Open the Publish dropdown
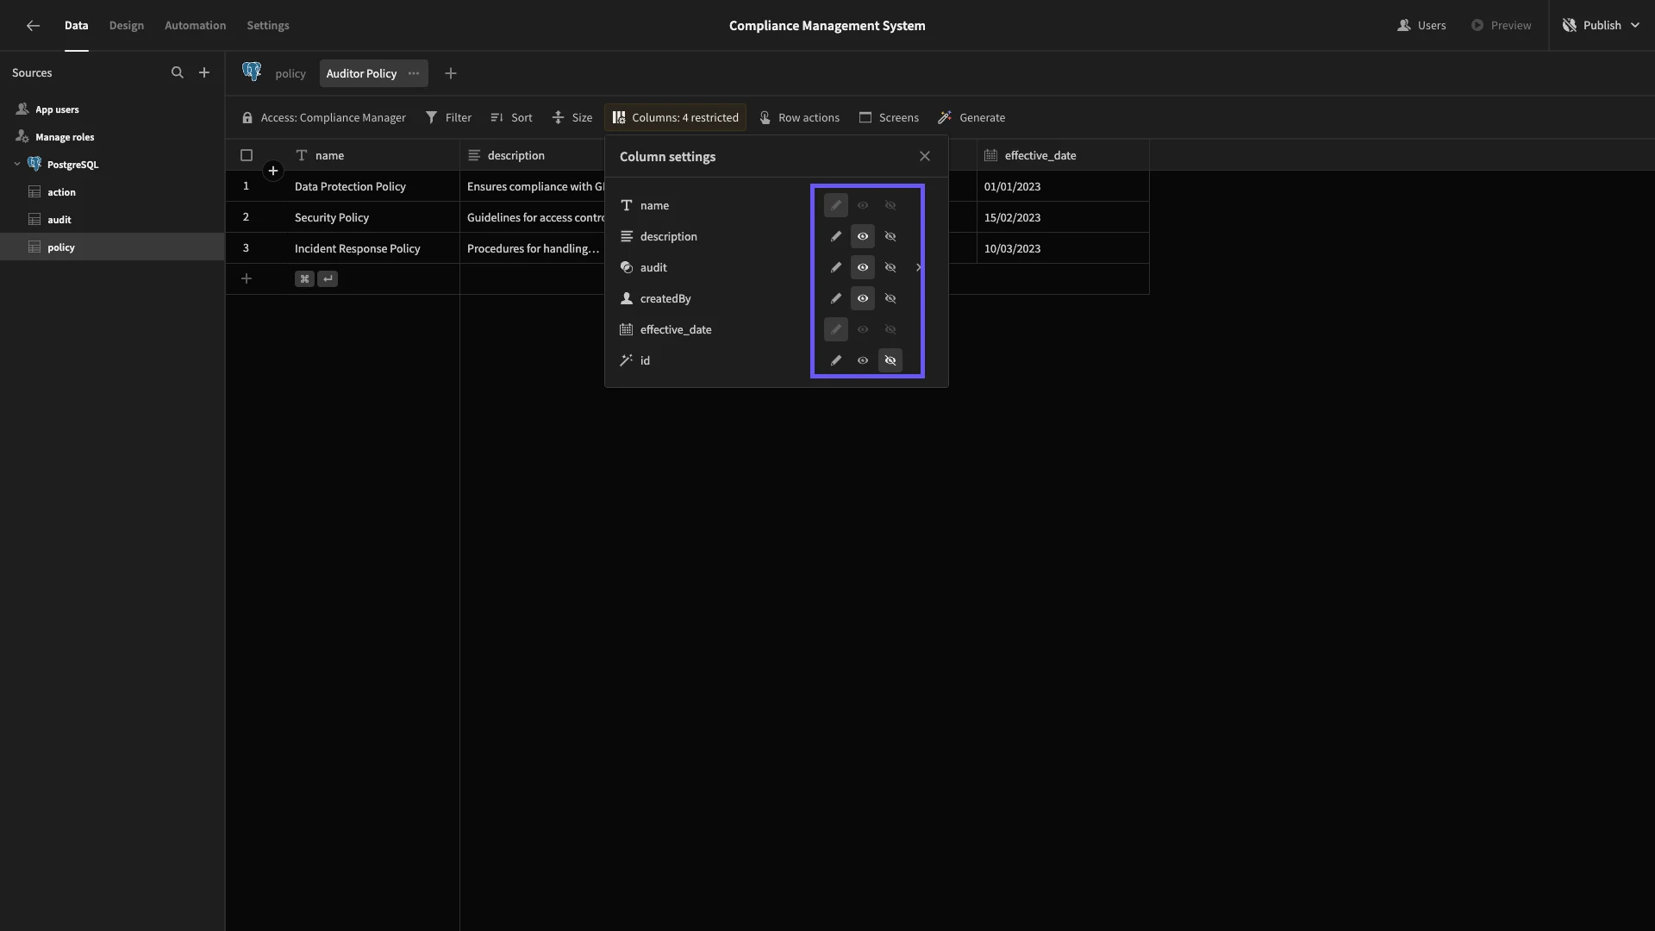The image size is (1655, 931). pos(1601,26)
